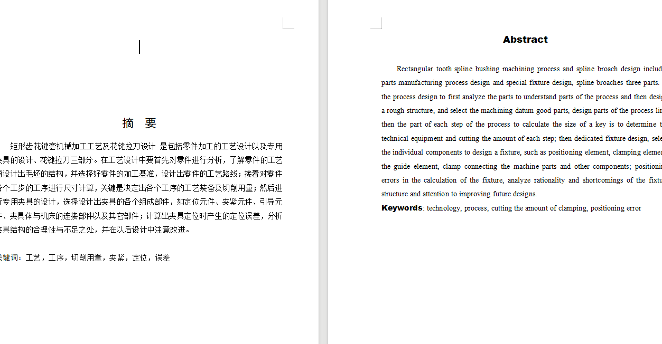The image size is (662, 344).
Task: Click the line 'structure and attention to improving future designs.'
Action: click(459, 194)
